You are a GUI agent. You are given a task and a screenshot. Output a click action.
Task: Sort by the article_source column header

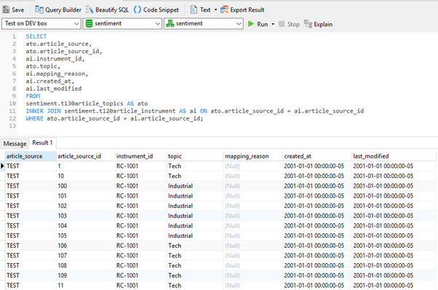coord(31,156)
